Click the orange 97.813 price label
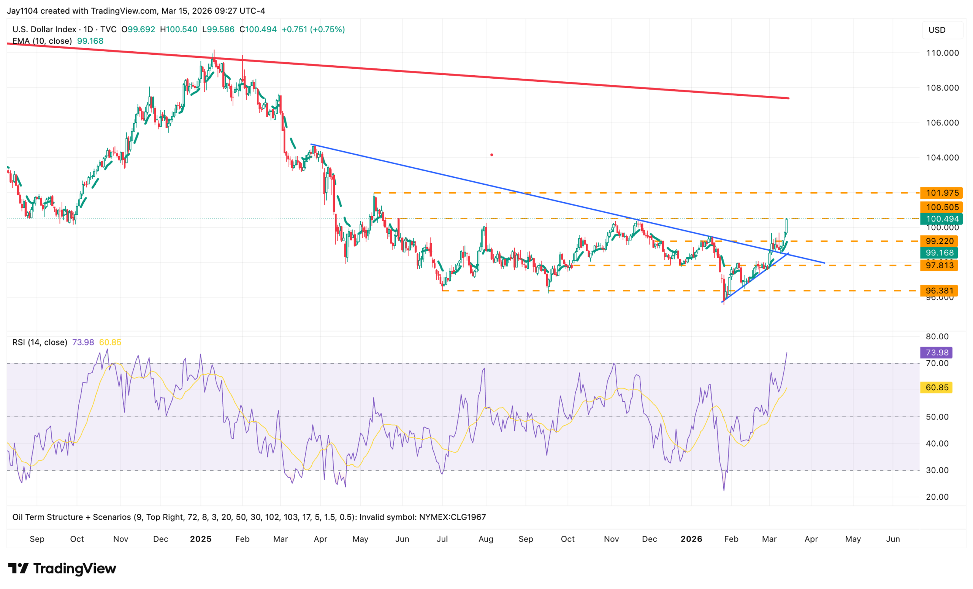The width and height of the screenshot is (973, 589). (x=940, y=265)
